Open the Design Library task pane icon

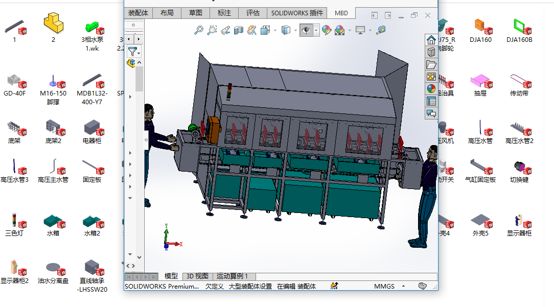click(431, 52)
